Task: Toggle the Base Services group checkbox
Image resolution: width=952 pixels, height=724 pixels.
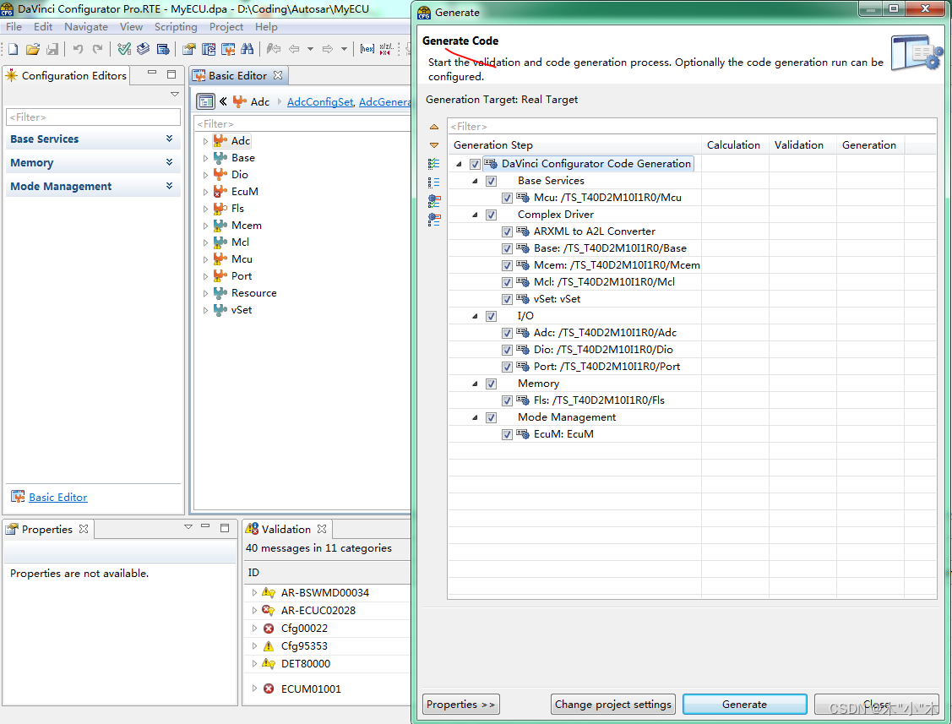Action: (x=491, y=181)
